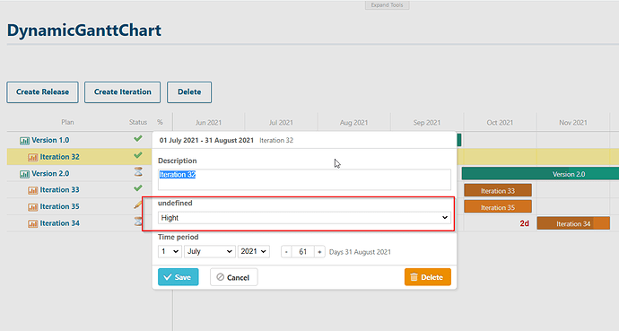Click the Version 2.0 release chart icon
The image size is (619, 331).
(24, 174)
